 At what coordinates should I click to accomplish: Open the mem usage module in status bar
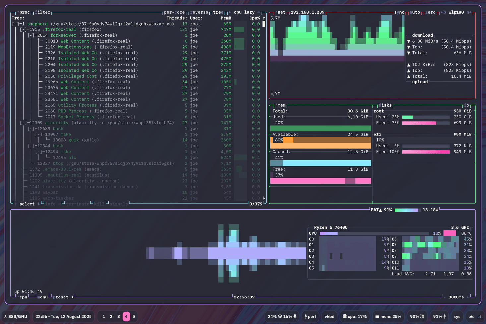388,316
